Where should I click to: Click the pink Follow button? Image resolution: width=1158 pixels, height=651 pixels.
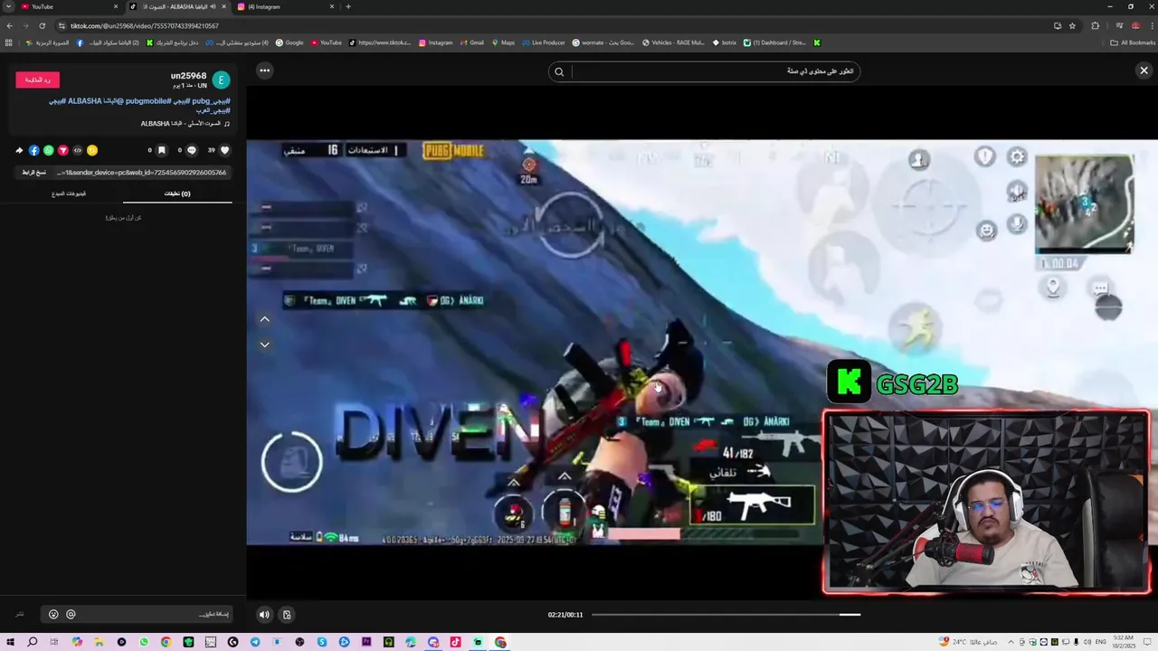(x=37, y=80)
